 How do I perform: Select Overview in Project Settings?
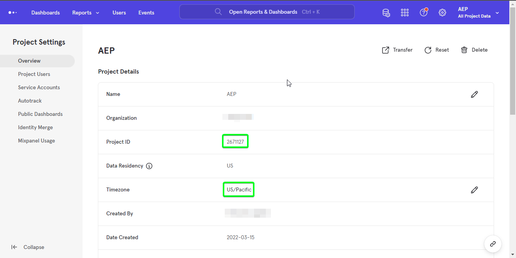37,61
